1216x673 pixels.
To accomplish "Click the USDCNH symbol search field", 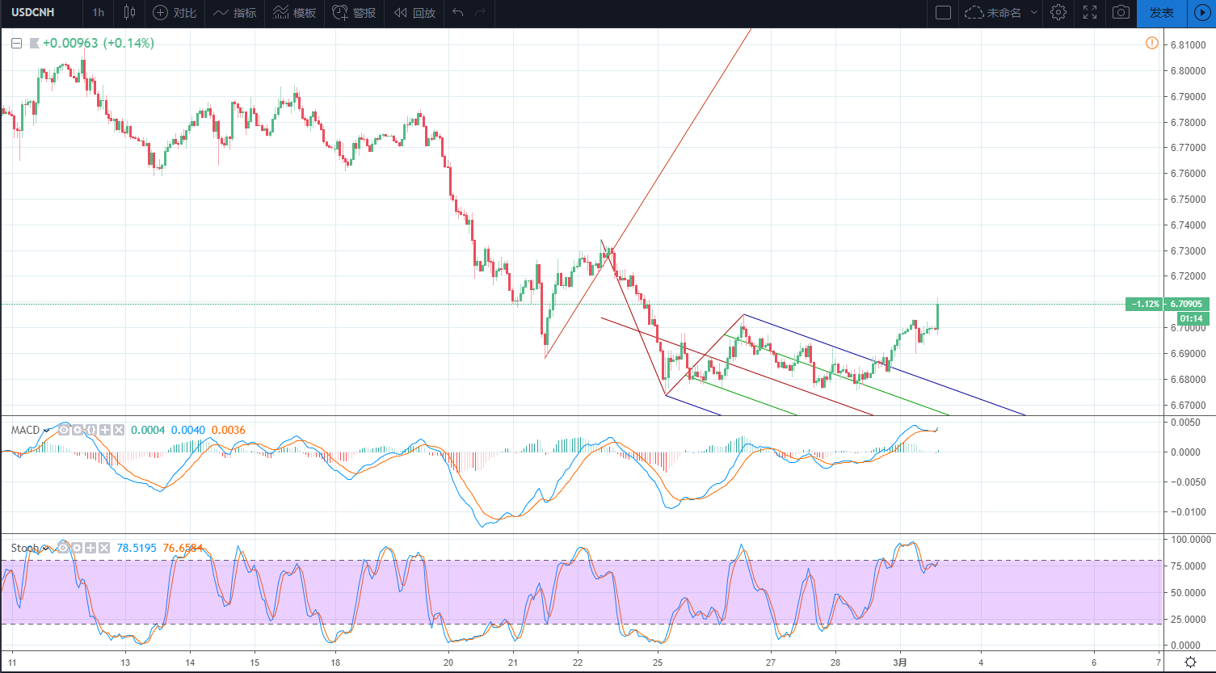I will tap(40, 13).
